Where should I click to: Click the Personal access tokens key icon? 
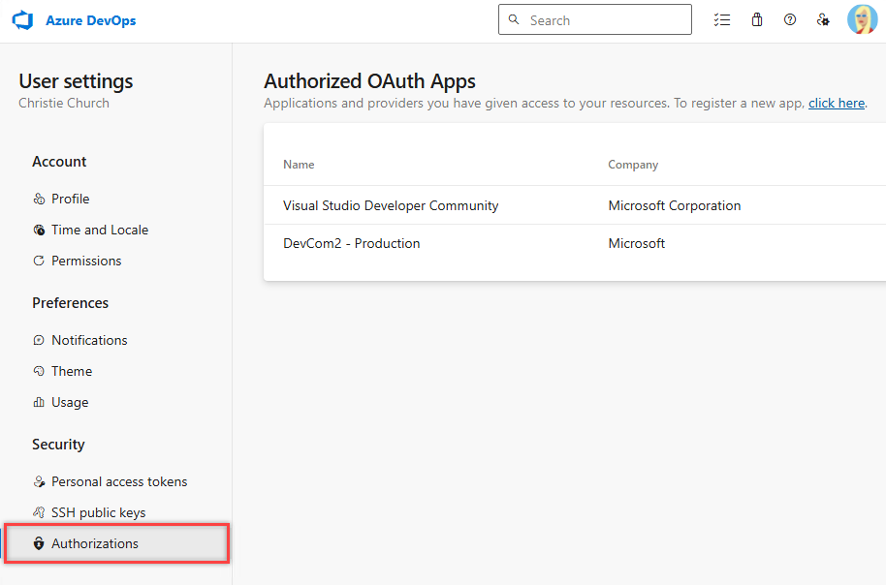click(x=40, y=481)
